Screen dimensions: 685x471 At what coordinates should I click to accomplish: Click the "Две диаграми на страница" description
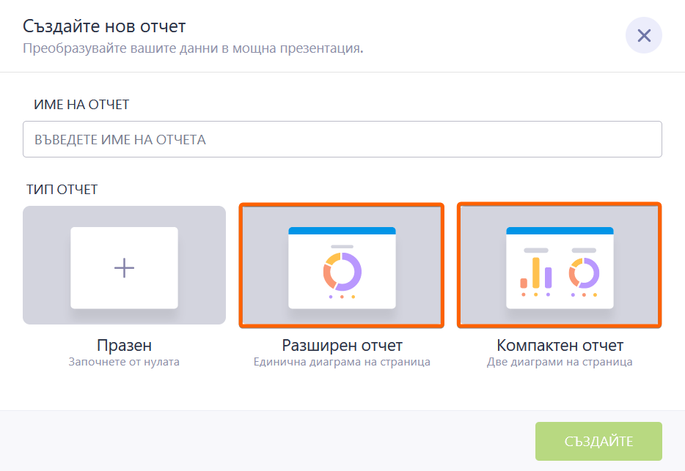point(560,362)
